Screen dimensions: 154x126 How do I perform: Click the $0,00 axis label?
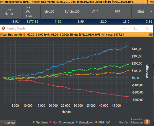click(x=135, y=78)
